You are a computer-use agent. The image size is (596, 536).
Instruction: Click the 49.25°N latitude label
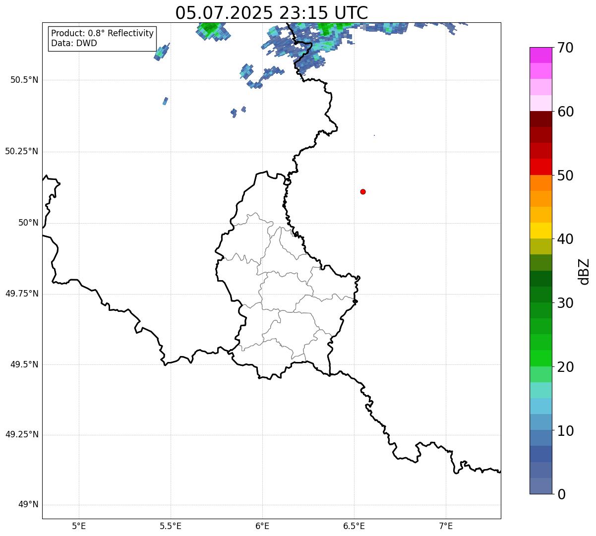tap(22, 434)
